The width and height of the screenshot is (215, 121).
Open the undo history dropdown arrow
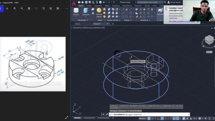tap(106, 2)
